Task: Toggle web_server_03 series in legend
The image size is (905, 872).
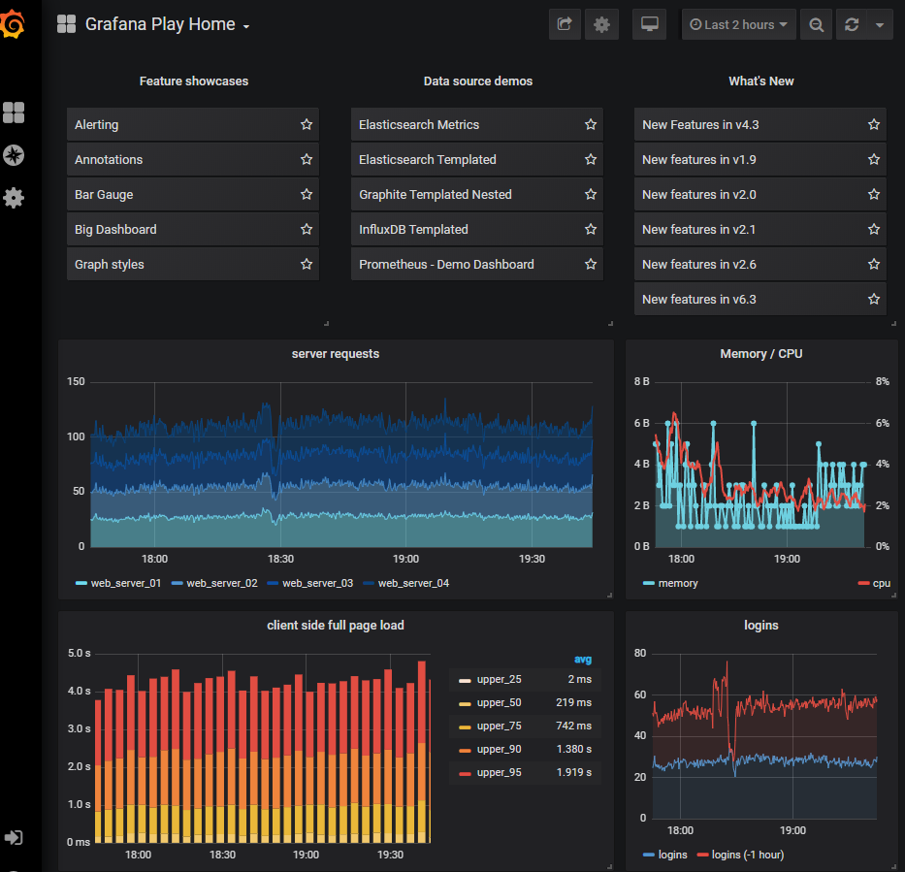Action: [x=317, y=583]
